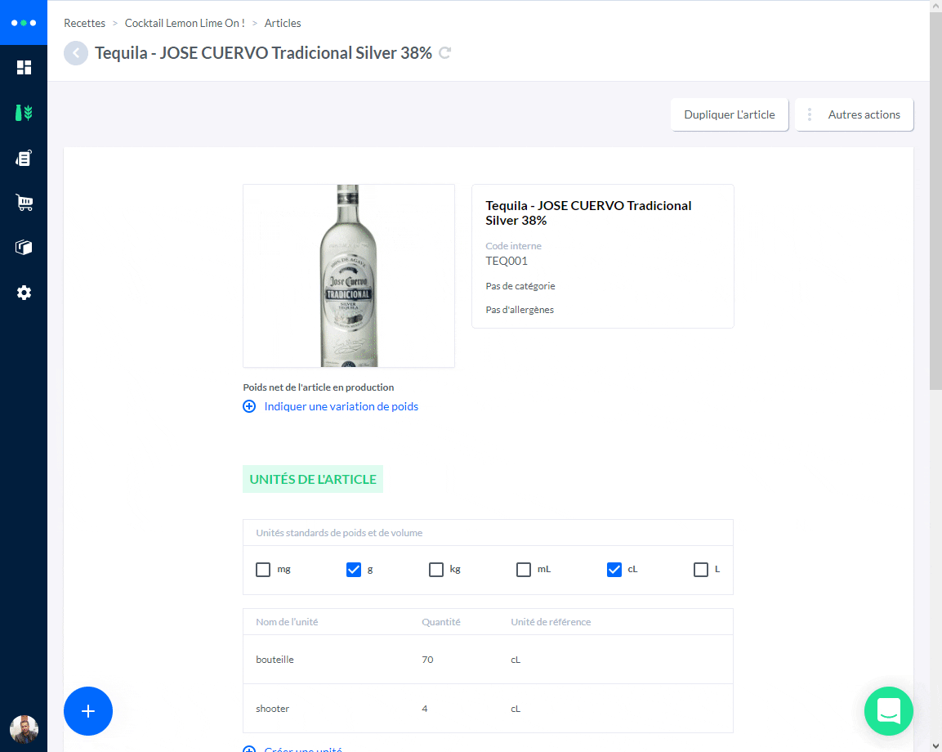Open the tequila bottle product image
Image resolution: width=942 pixels, height=752 pixels.
click(x=349, y=275)
